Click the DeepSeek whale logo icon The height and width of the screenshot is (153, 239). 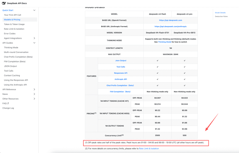coord(4,3)
